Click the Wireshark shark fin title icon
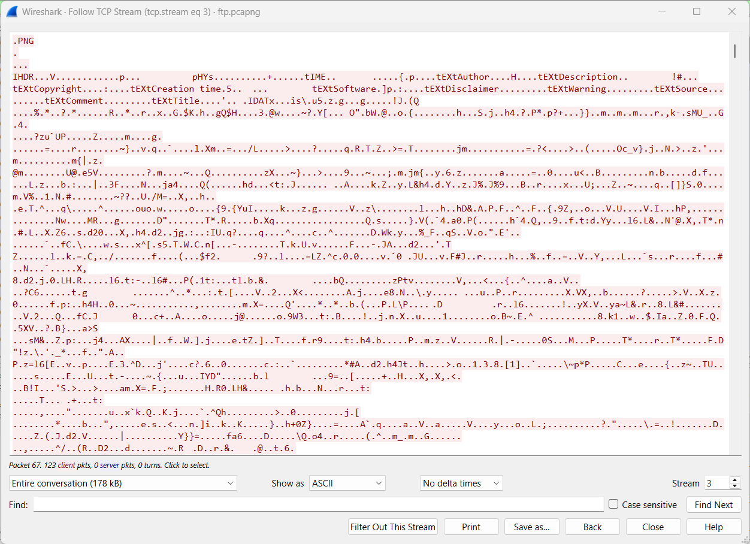750x544 pixels. pyautogui.click(x=11, y=11)
